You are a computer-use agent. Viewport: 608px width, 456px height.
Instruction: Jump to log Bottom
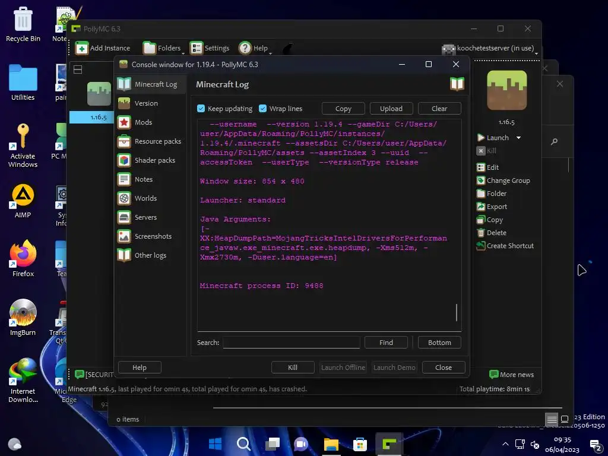tap(439, 343)
